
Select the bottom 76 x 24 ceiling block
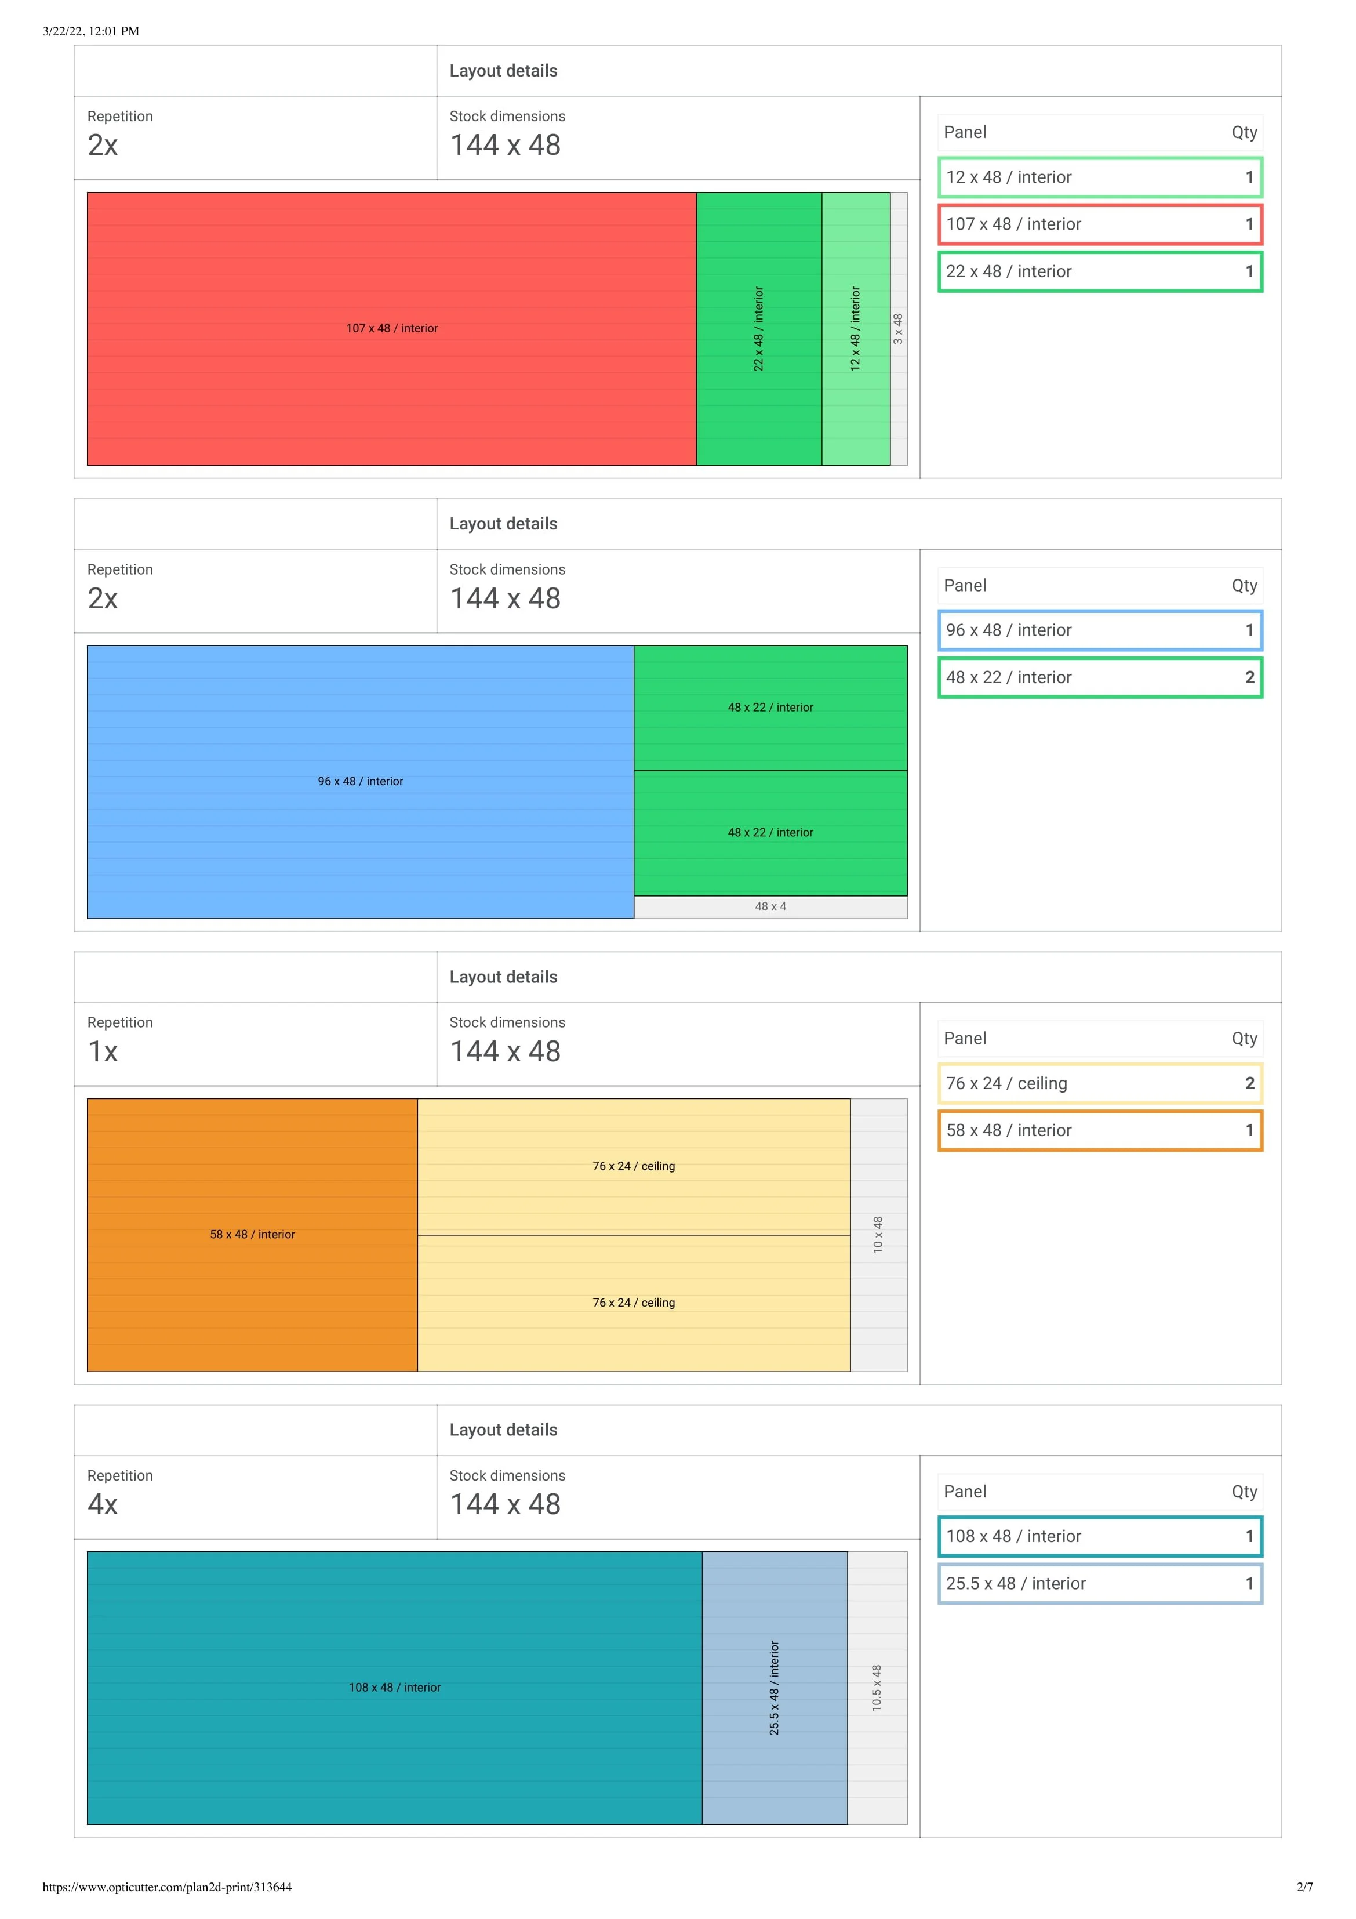633,1303
